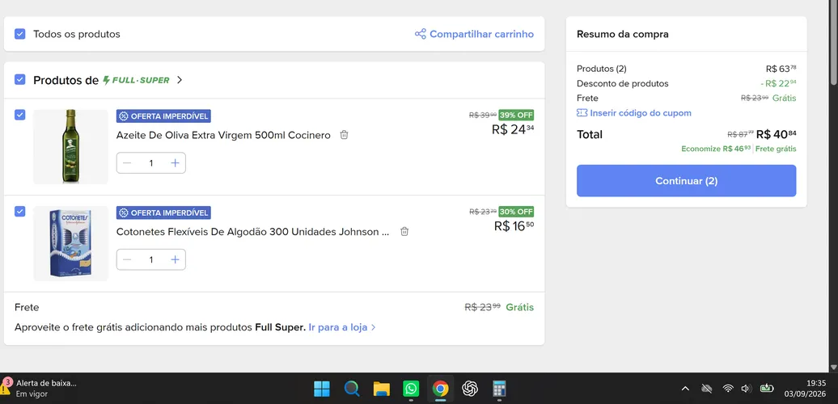Open the low alert notification widget

tap(40, 389)
